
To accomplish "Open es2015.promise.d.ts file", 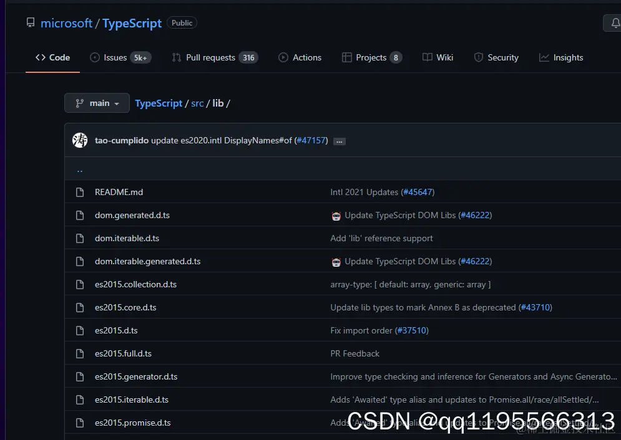I will tap(133, 423).
